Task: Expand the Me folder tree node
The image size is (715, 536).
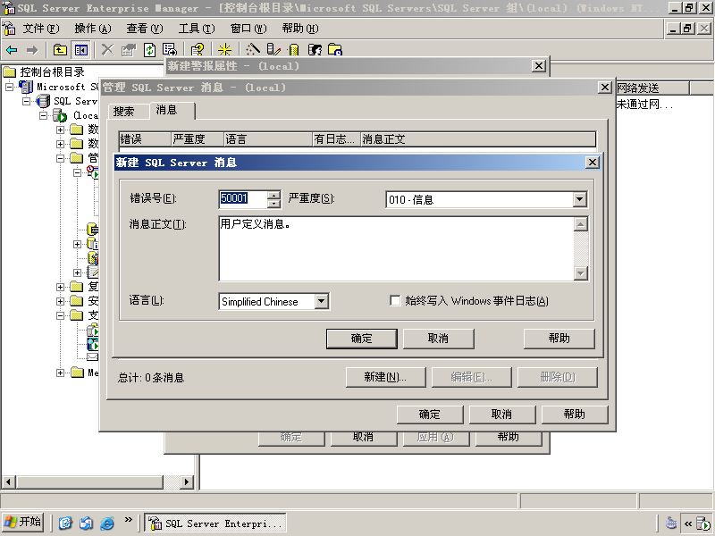Action: [60, 373]
